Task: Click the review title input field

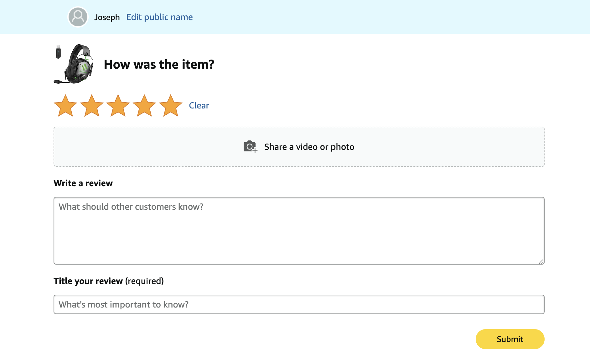Action: coord(299,304)
